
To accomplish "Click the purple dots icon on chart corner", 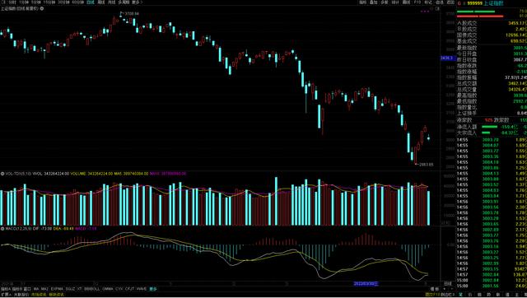I will [425, 11].
